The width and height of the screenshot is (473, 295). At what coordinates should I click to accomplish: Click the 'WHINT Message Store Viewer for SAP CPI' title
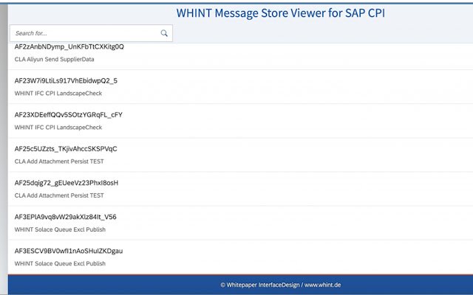pos(281,13)
